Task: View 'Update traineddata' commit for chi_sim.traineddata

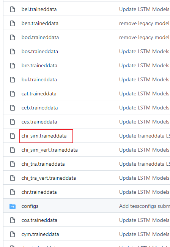Action: click(x=145, y=136)
